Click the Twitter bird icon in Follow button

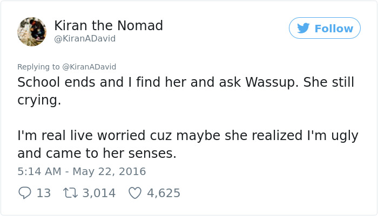tap(303, 29)
